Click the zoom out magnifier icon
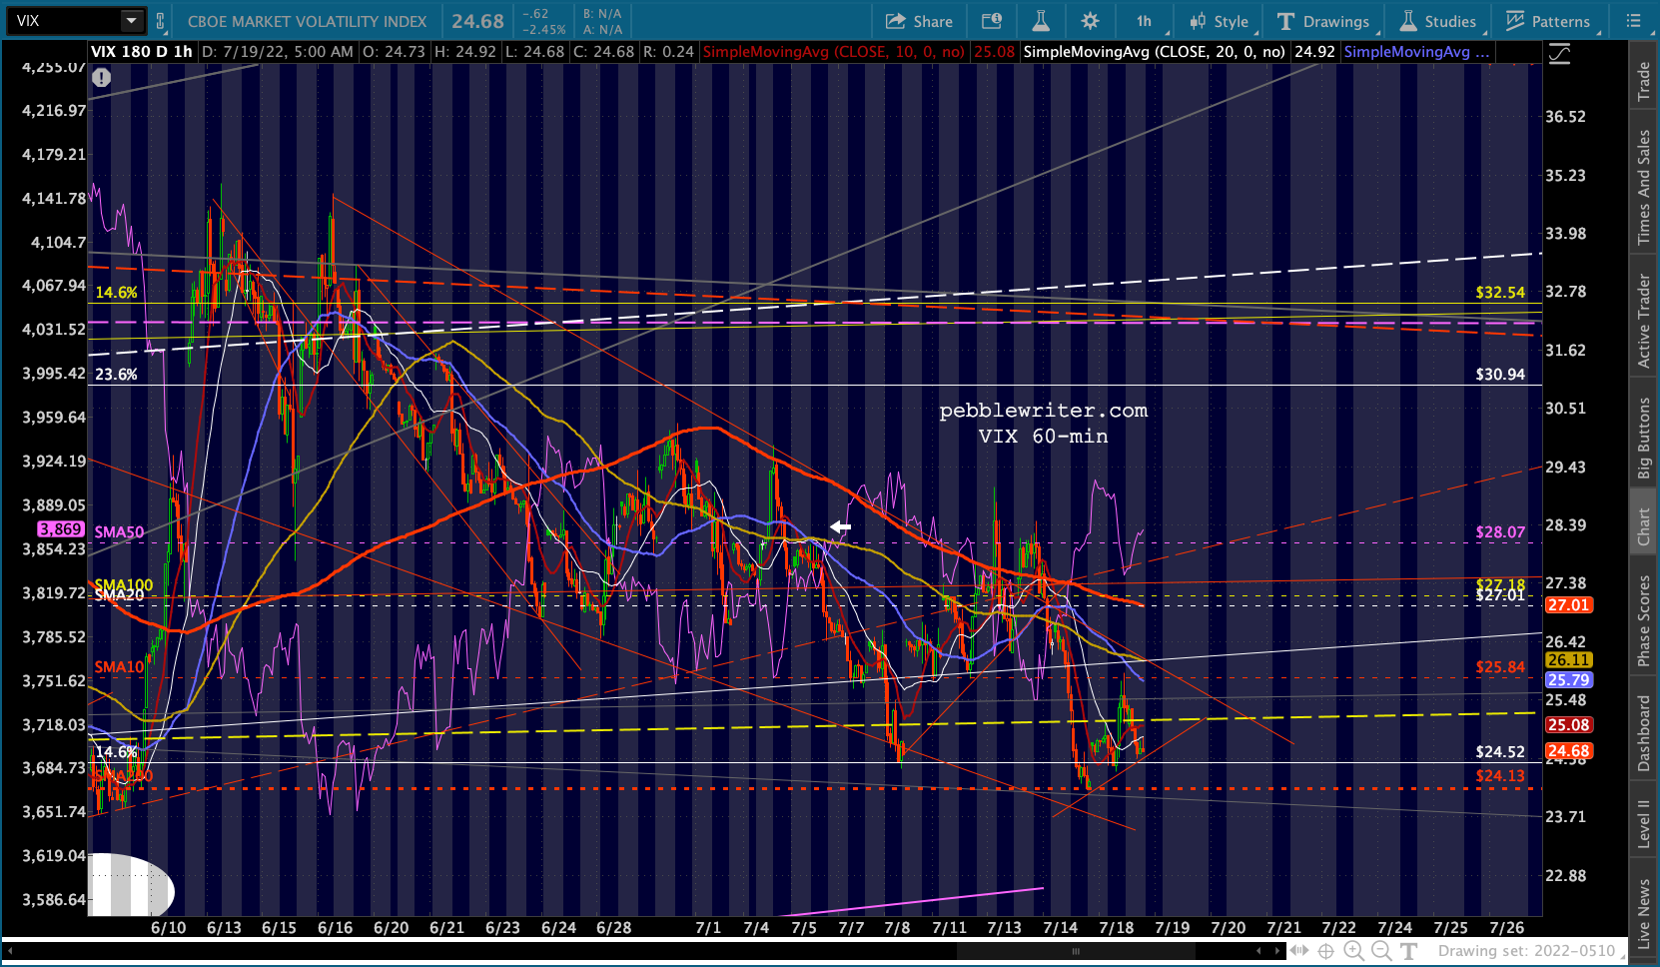The width and height of the screenshot is (1660, 967). 1381,951
